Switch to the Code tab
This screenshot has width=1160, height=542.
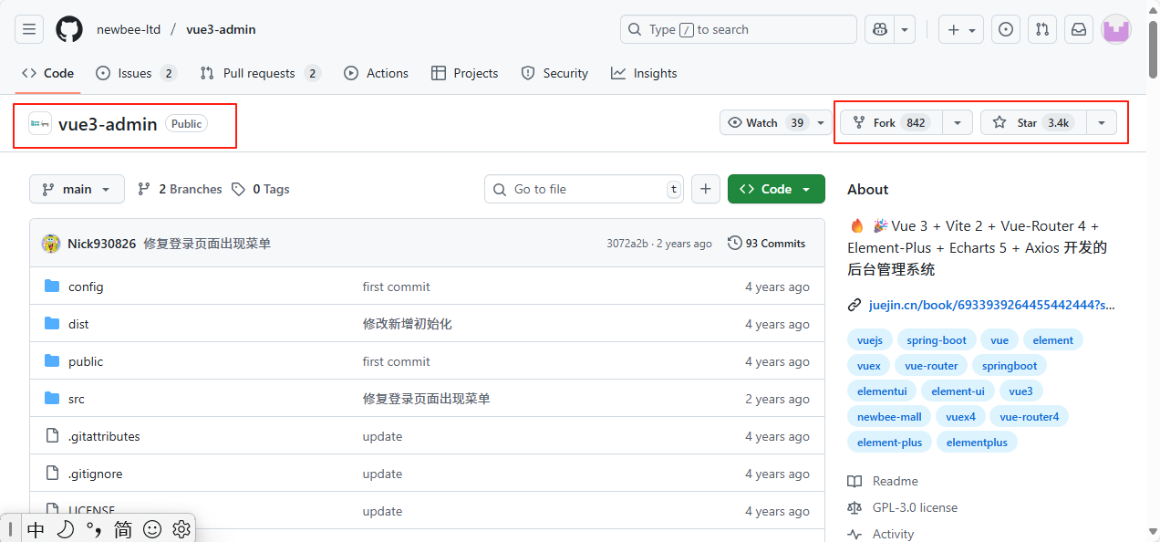tap(47, 73)
